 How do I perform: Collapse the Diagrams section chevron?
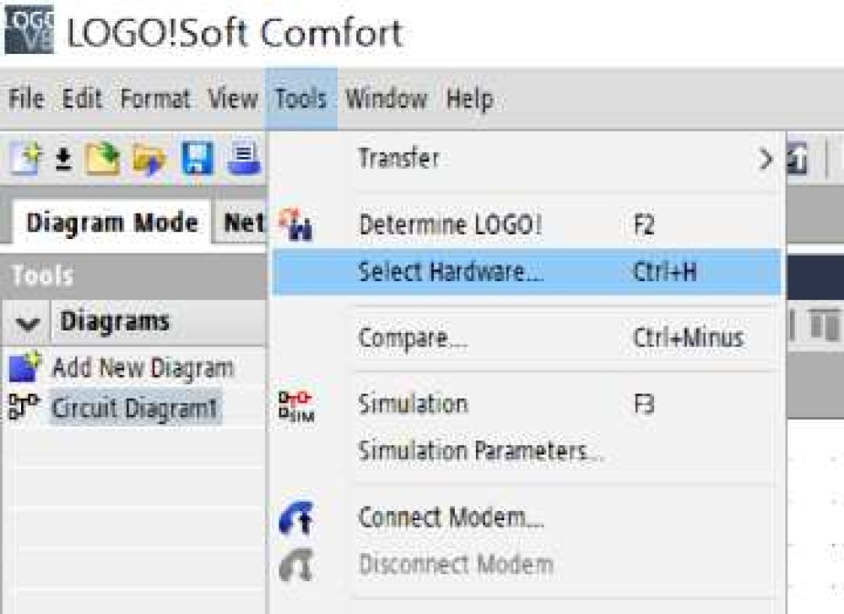pos(28,323)
